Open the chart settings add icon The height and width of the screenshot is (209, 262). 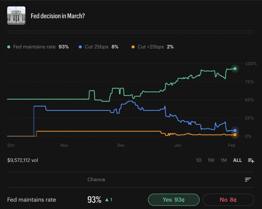pyautogui.click(x=251, y=160)
